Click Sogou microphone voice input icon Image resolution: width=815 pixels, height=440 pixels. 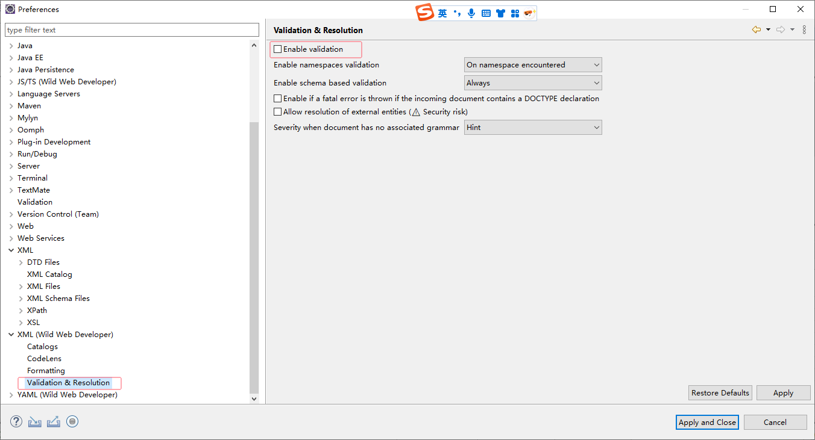click(x=471, y=13)
